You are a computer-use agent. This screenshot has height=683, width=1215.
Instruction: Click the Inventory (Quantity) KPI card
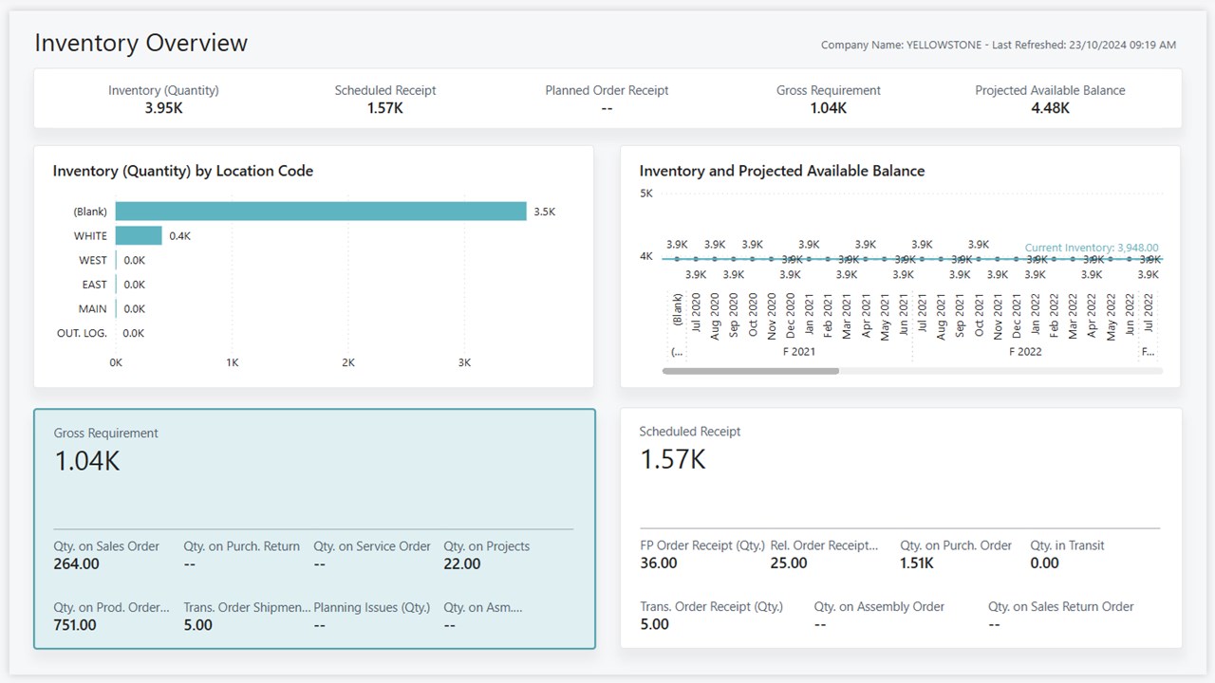coord(163,99)
